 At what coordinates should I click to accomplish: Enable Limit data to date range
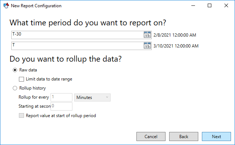pos(21,79)
